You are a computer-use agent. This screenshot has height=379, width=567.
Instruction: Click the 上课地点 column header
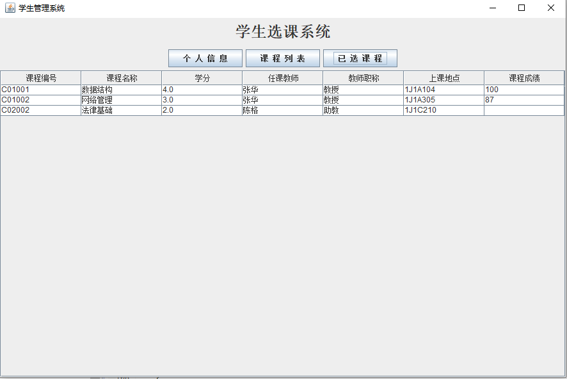pos(444,77)
